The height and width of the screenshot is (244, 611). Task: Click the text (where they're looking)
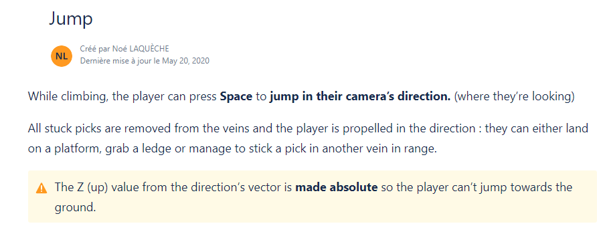click(x=515, y=96)
